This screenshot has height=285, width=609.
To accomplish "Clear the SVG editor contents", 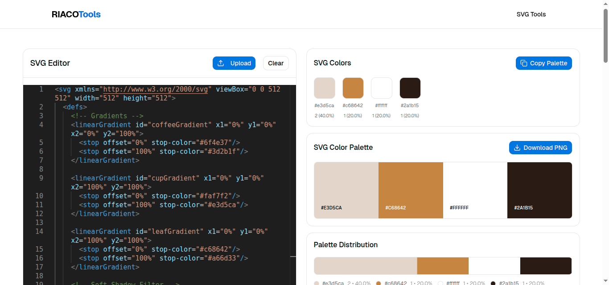I will [276, 63].
